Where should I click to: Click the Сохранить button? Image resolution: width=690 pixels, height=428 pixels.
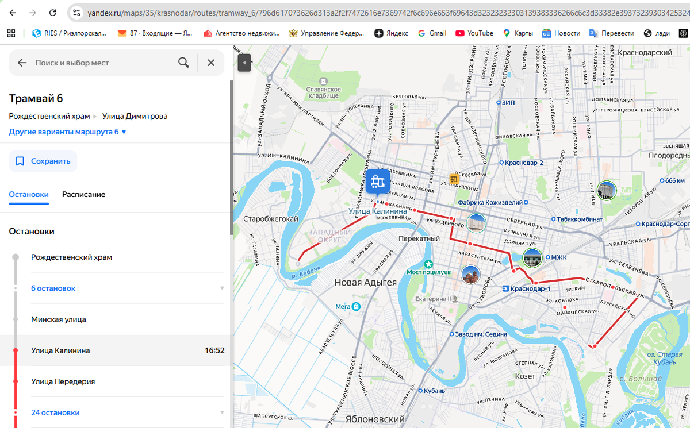[x=43, y=161]
